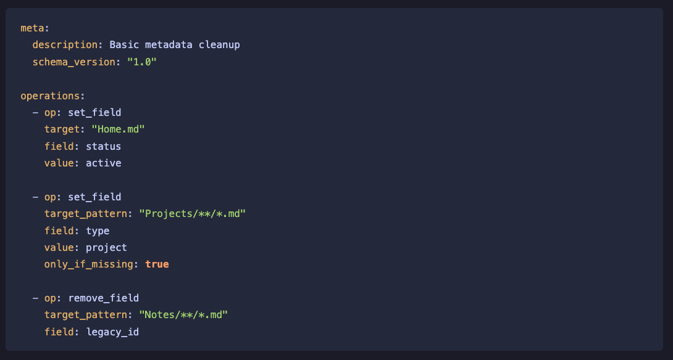Click the 'remove_field' op value
This screenshot has height=360, width=673.
104,298
